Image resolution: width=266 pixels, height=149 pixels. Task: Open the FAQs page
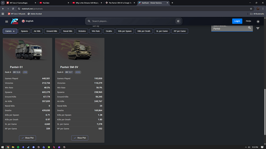pyautogui.click(x=248, y=21)
